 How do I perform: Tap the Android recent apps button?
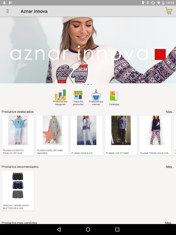pyautogui.click(x=117, y=229)
